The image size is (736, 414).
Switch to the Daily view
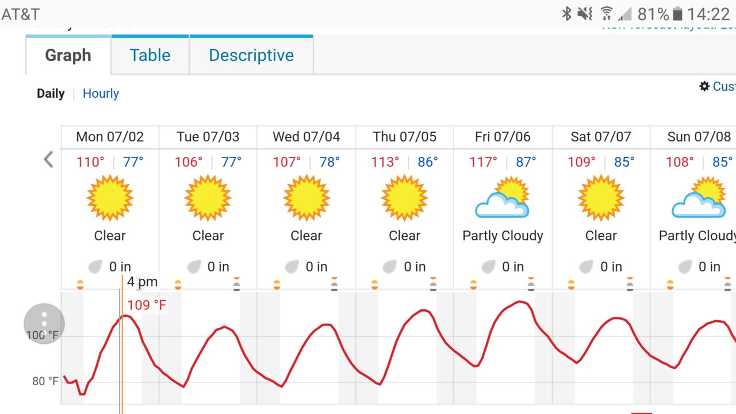[x=51, y=93]
